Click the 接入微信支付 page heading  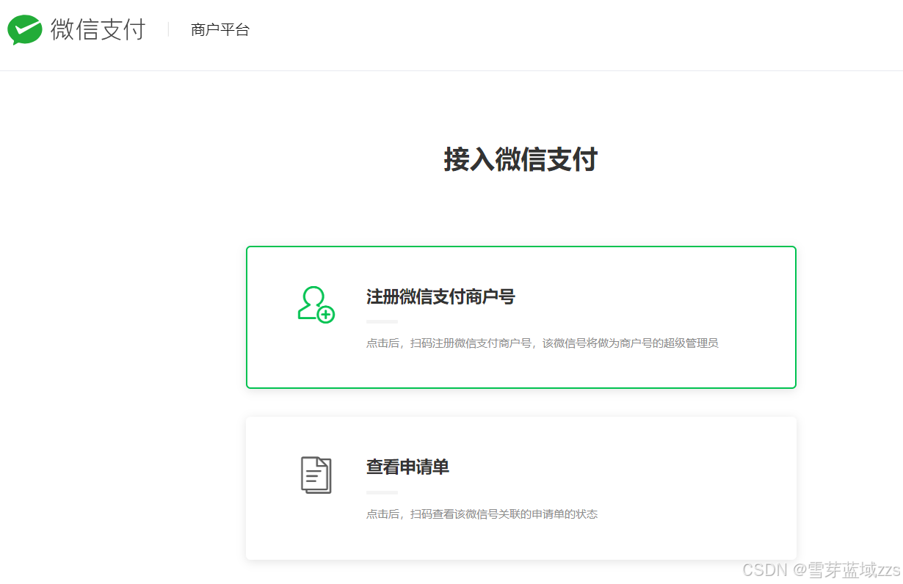521,159
